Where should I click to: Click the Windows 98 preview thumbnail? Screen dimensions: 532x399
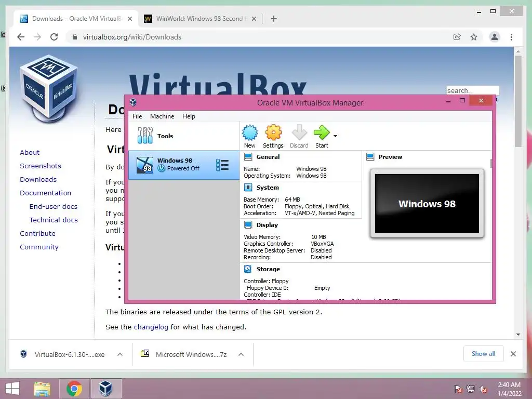427,203
